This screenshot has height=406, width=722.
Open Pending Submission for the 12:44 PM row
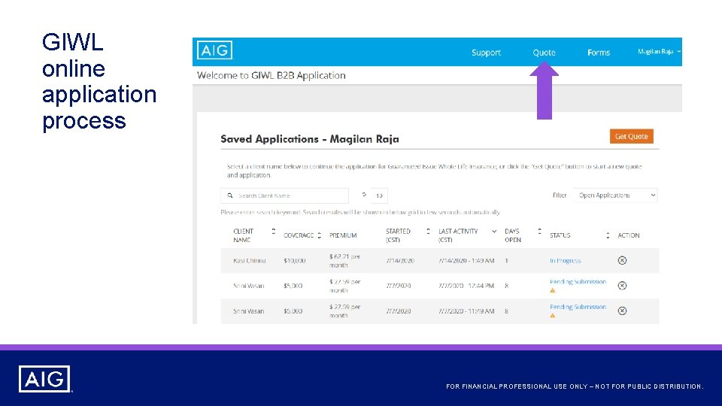click(x=578, y=282)
